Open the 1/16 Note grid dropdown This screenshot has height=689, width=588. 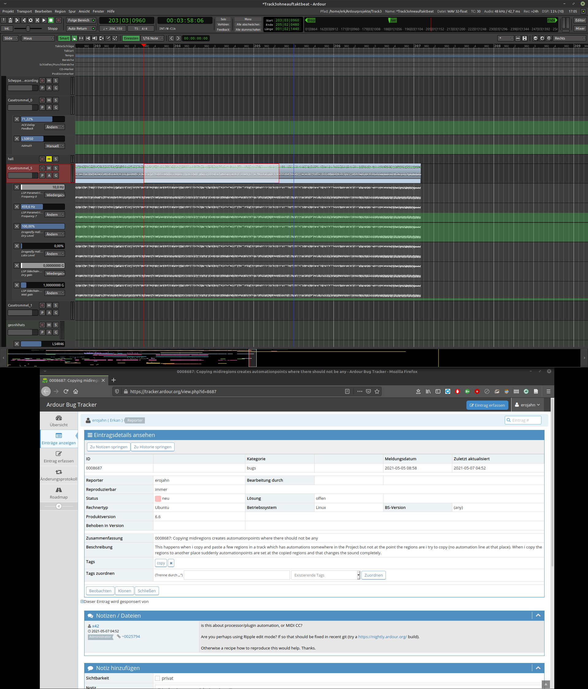153,38
